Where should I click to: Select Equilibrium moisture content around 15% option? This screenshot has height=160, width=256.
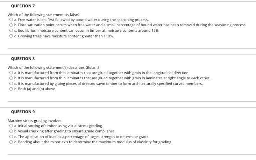click(x=11, y=30)
